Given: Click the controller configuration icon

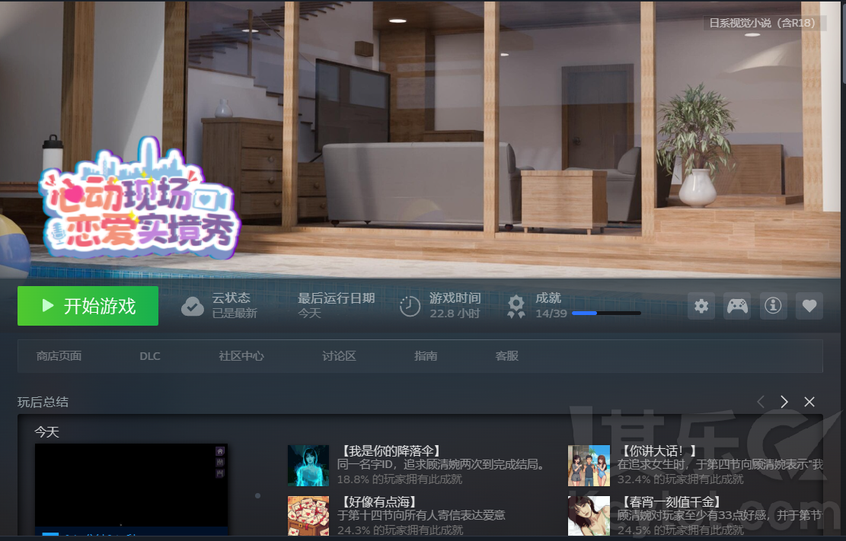Looking at the screenshot, I should click(737, 306).
